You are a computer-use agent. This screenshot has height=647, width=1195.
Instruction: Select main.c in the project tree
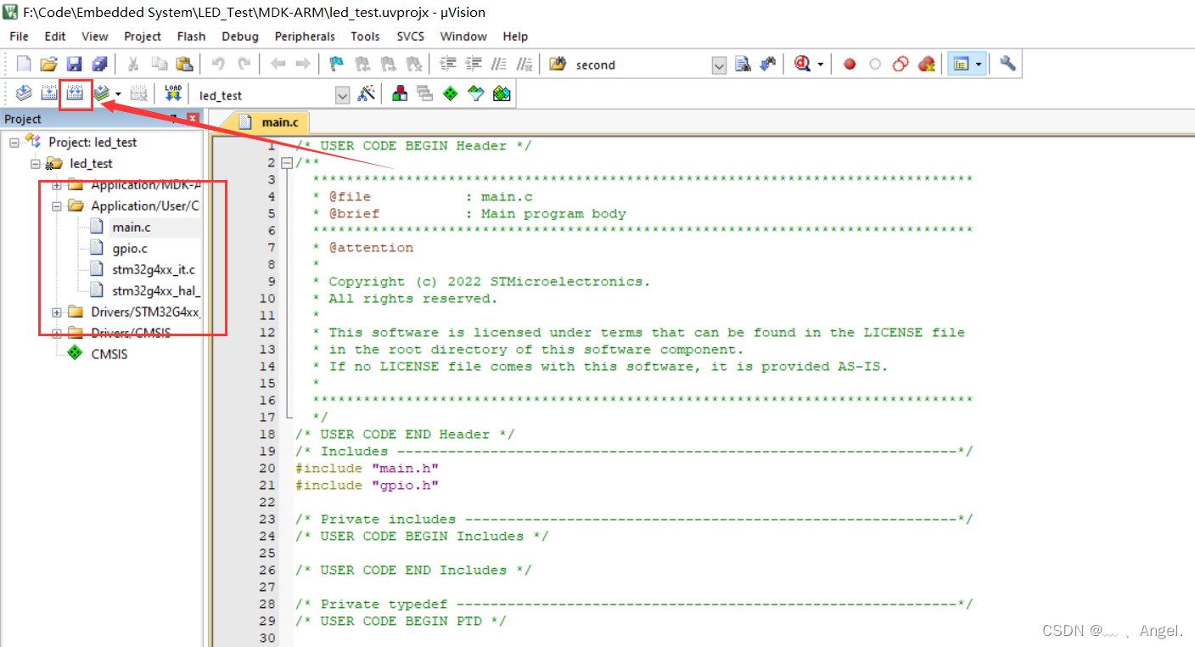132,227
